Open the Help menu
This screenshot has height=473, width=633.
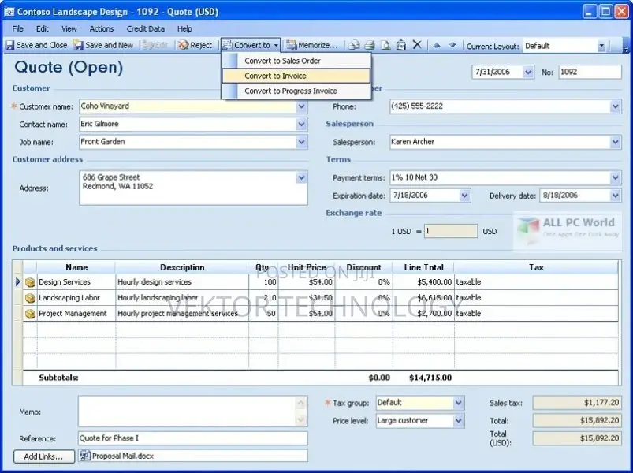184,28
